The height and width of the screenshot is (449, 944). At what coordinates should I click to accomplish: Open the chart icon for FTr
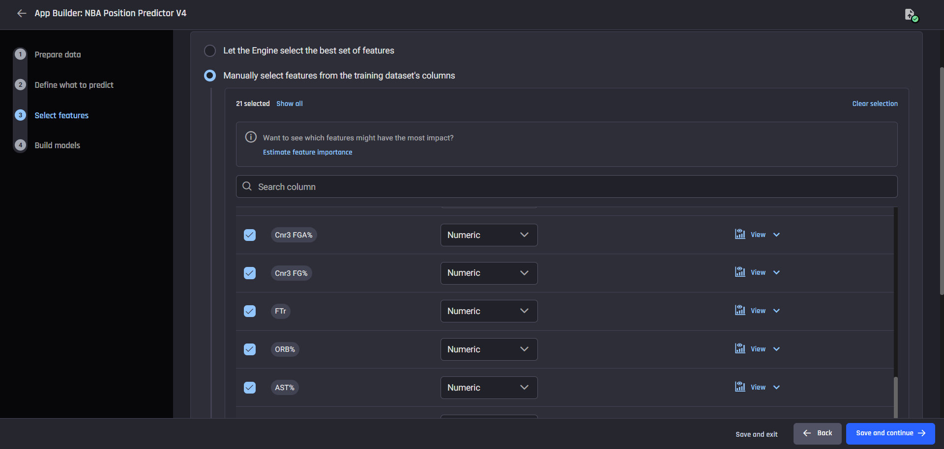pos(740,310)
